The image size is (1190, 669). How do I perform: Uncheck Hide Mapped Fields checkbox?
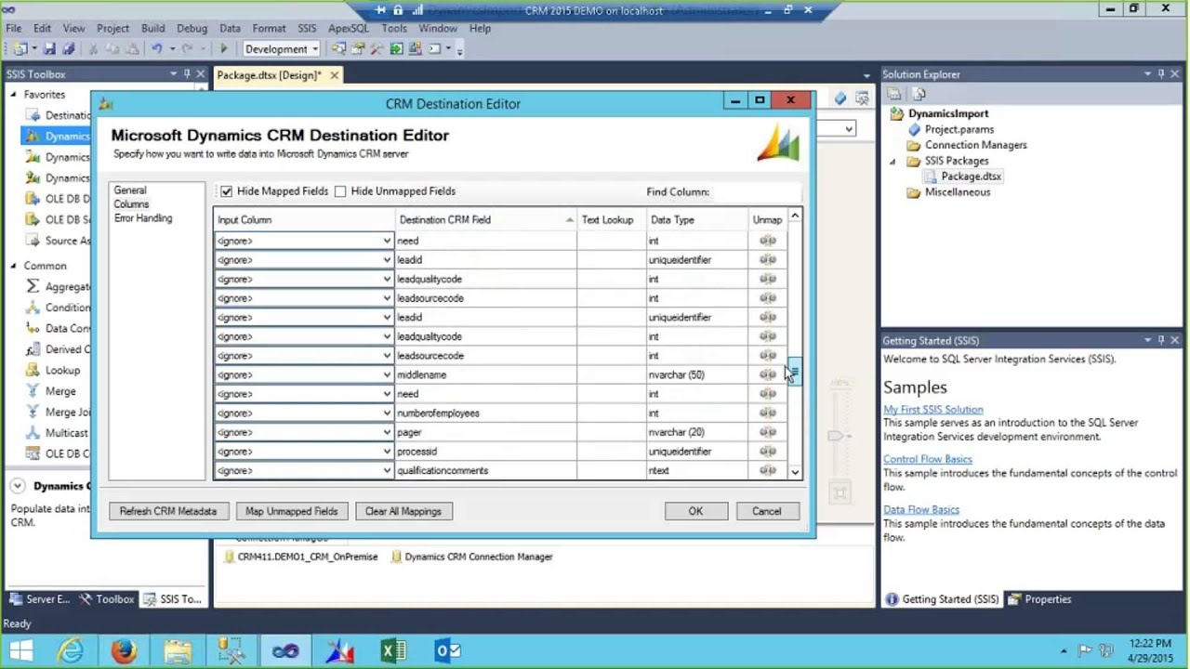226,191
